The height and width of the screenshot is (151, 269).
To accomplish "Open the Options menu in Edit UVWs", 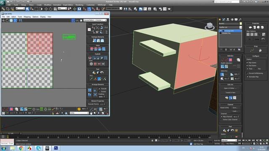I will click(35, 17).
